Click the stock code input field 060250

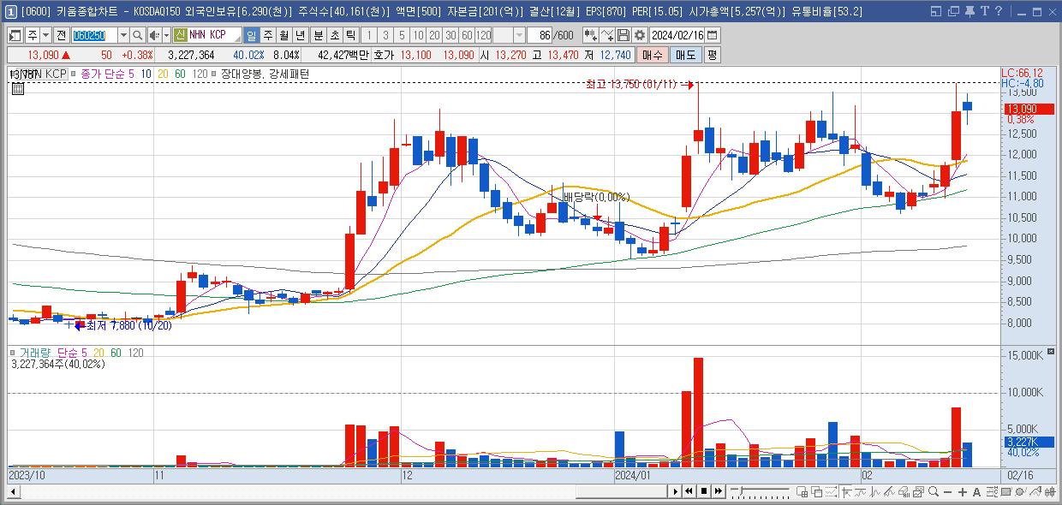pyautogui.click(x=94, y=35)
